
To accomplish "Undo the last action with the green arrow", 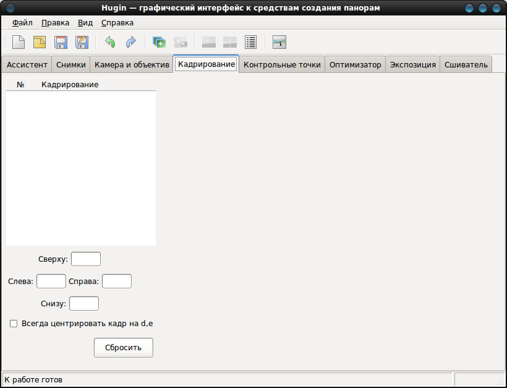I will (110, 42).
